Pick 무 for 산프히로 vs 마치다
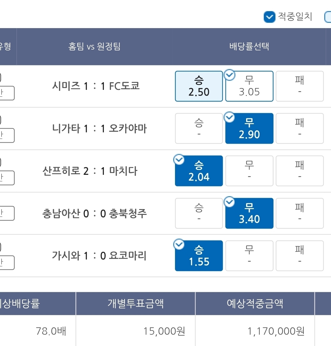The width and height of the screenshot is (331, 346). point(249,171)
